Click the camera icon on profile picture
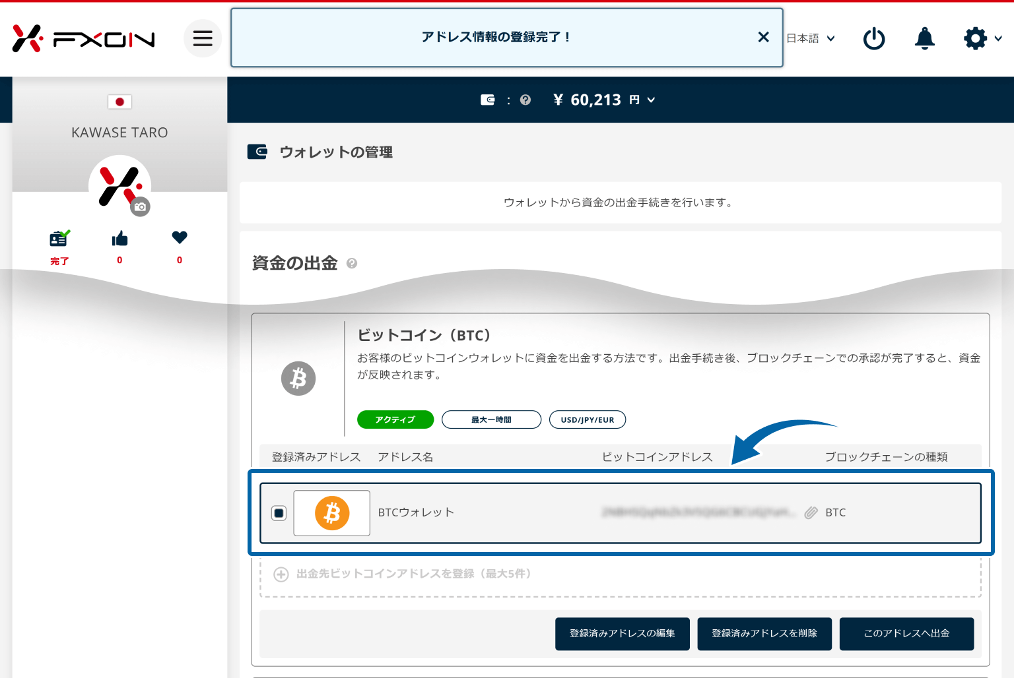This screenshot has width=1014, height=678. click(140, 207)
